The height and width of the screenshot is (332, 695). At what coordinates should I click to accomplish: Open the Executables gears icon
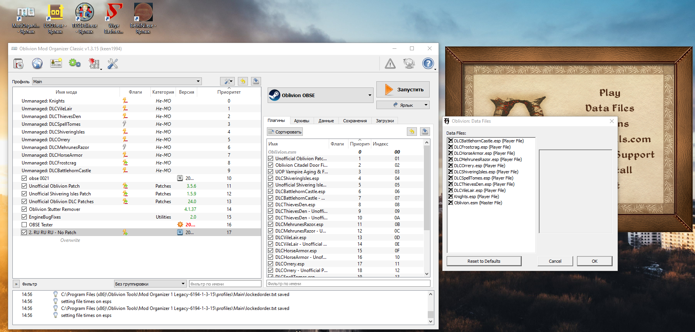click(x=75, y=63)
